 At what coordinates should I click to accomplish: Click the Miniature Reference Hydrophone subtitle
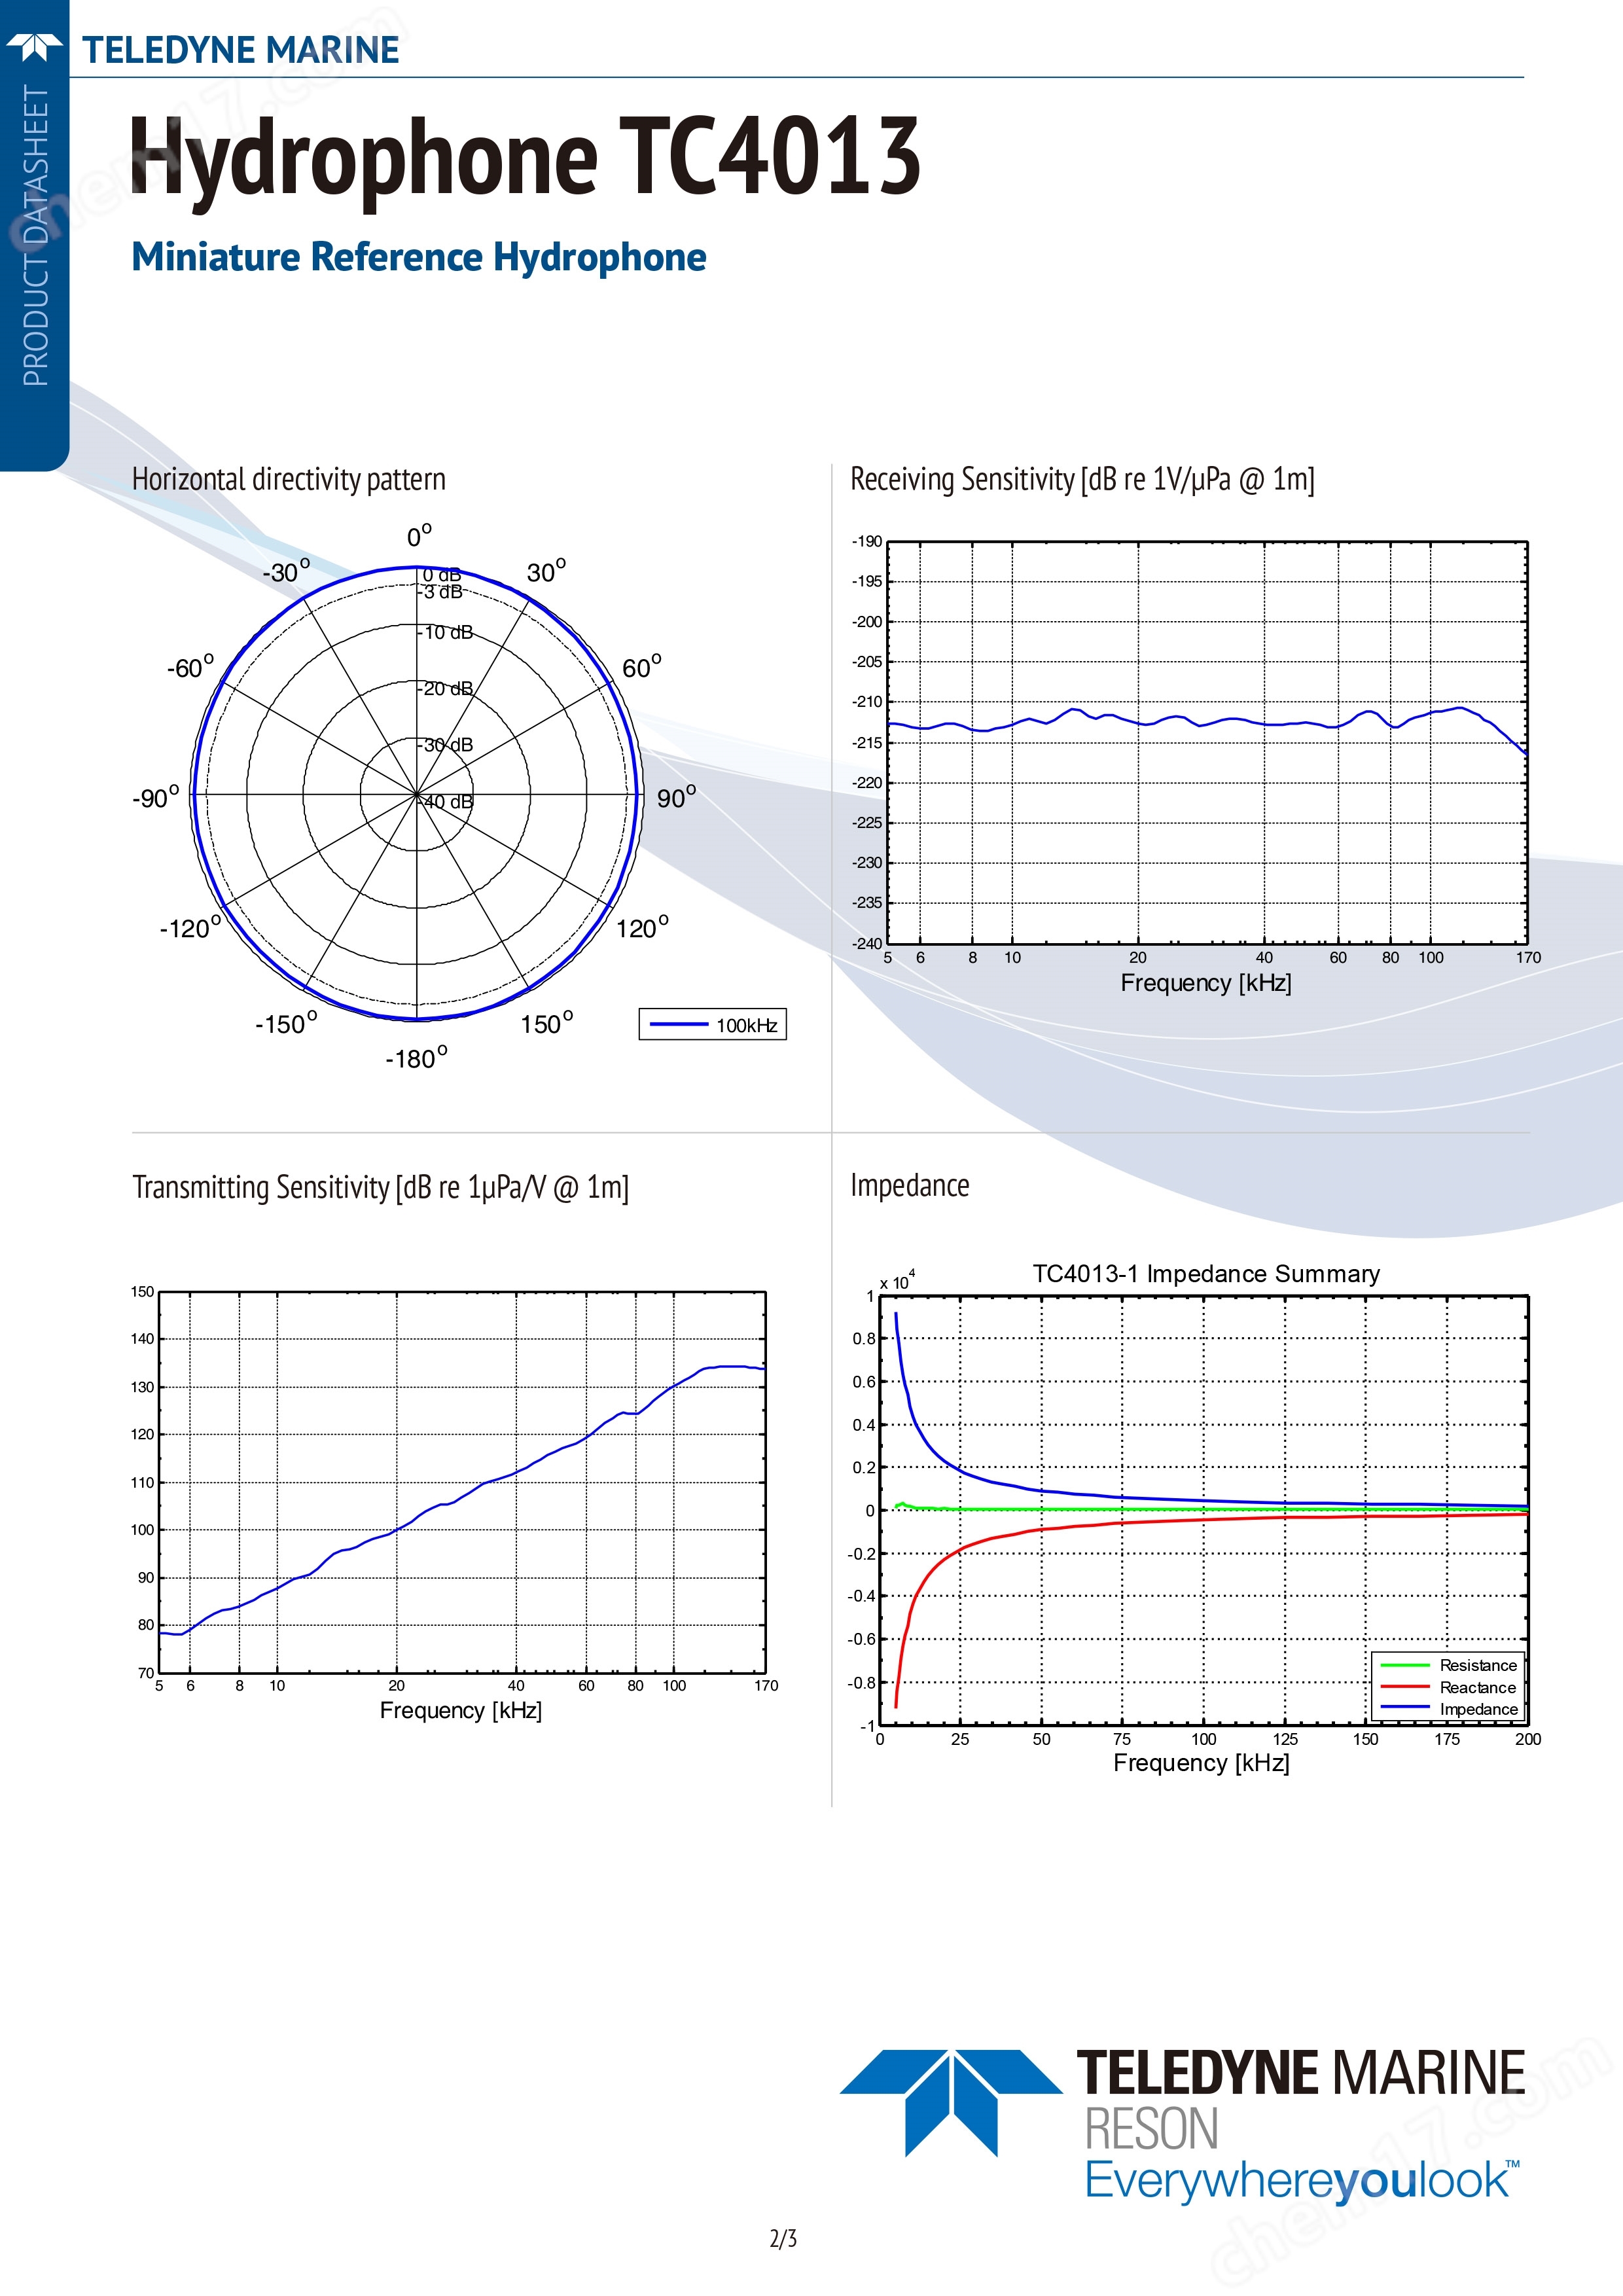click(x=418, y=257)
